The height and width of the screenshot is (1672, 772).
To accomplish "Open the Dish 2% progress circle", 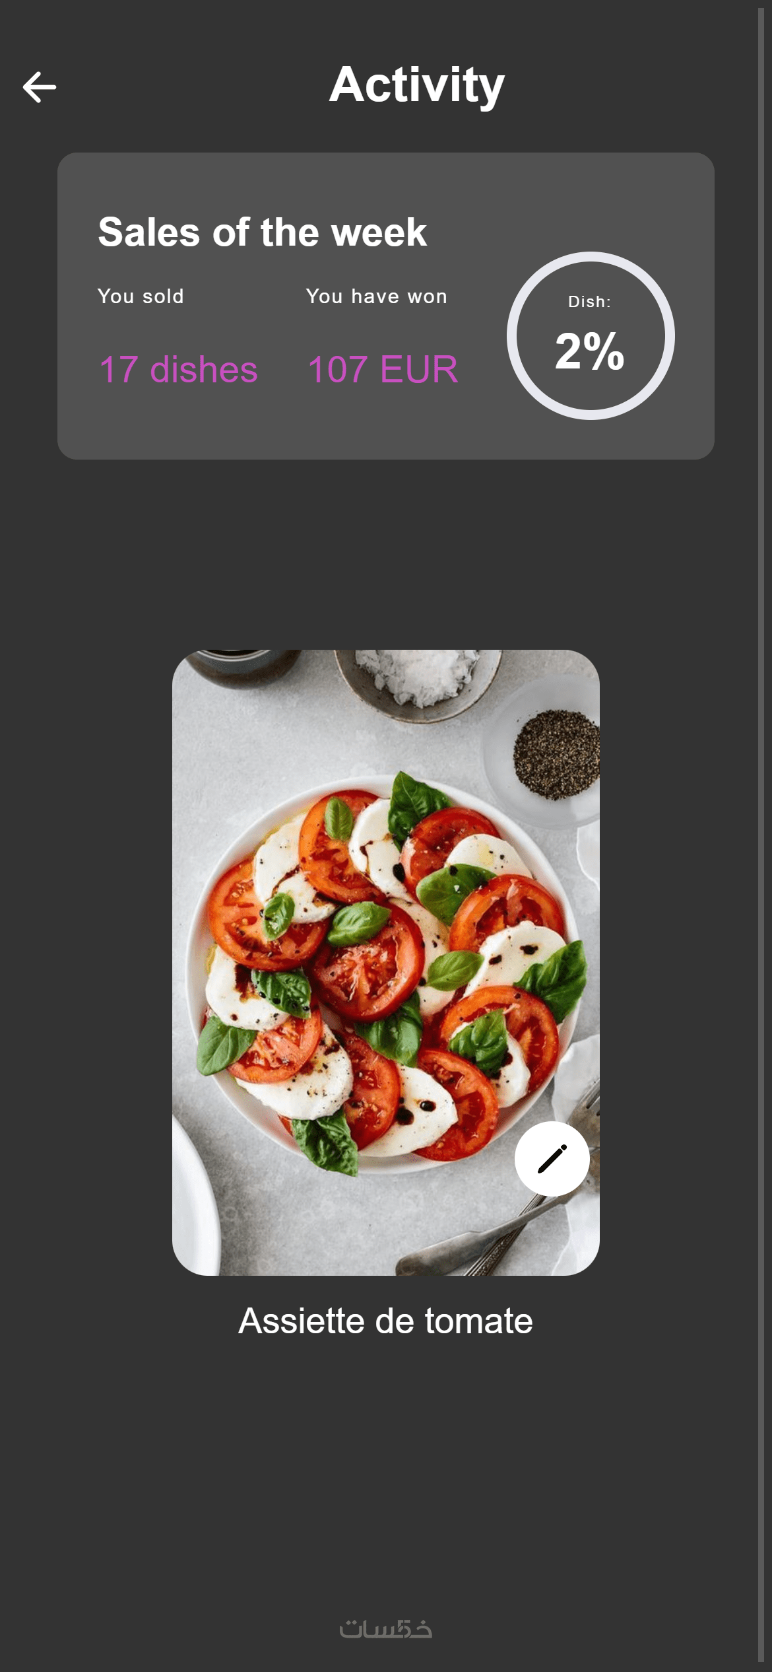I will pyautogui.click(x=591, y=335).
